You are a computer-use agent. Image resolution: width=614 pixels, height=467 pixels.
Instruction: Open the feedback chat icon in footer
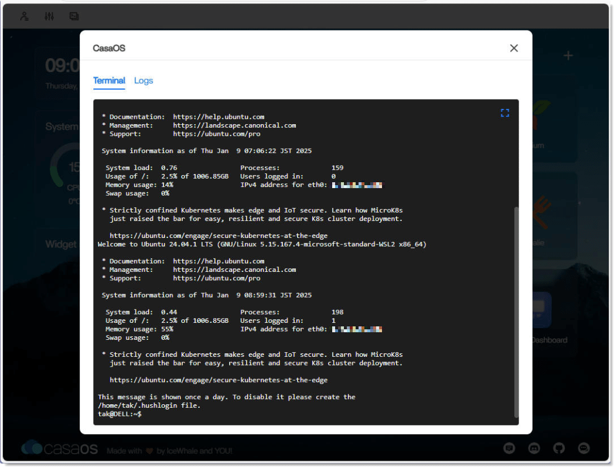tap(509, 448)
